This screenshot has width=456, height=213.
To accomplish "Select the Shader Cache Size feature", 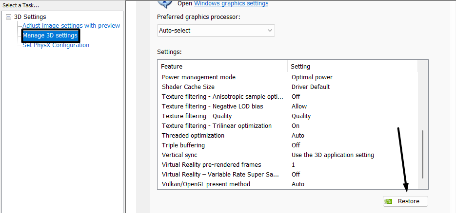I will point(188,87).
